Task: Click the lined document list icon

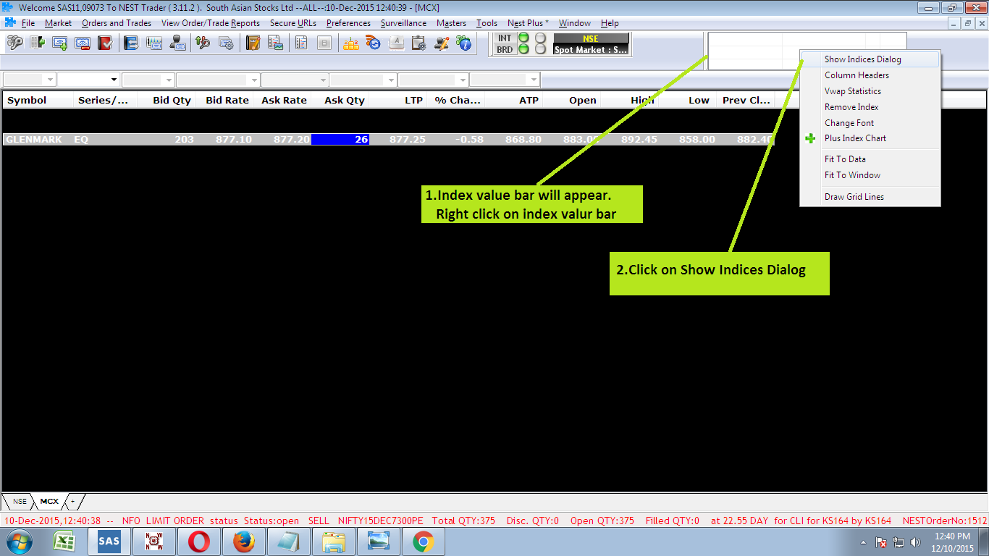Action: [301, 43]
